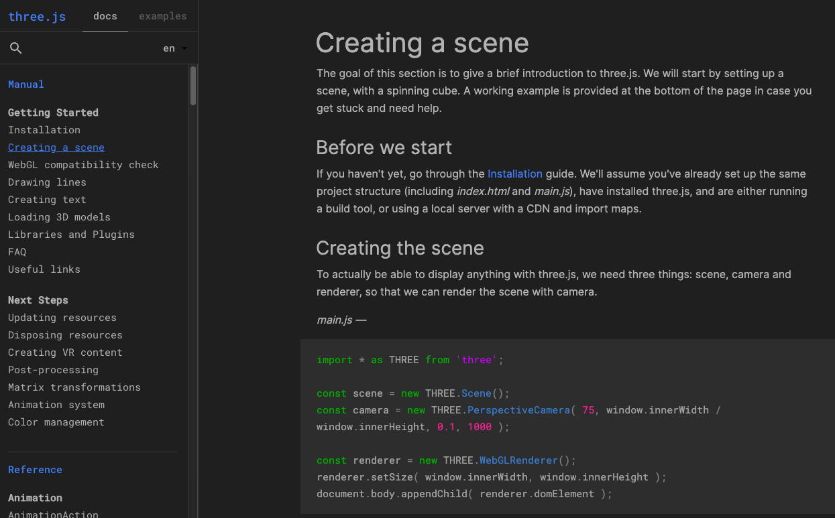Image resolution: width=835 pixels, height=518 pixels.
Task: Open the Color management page
Action: (x=56, y=422)
